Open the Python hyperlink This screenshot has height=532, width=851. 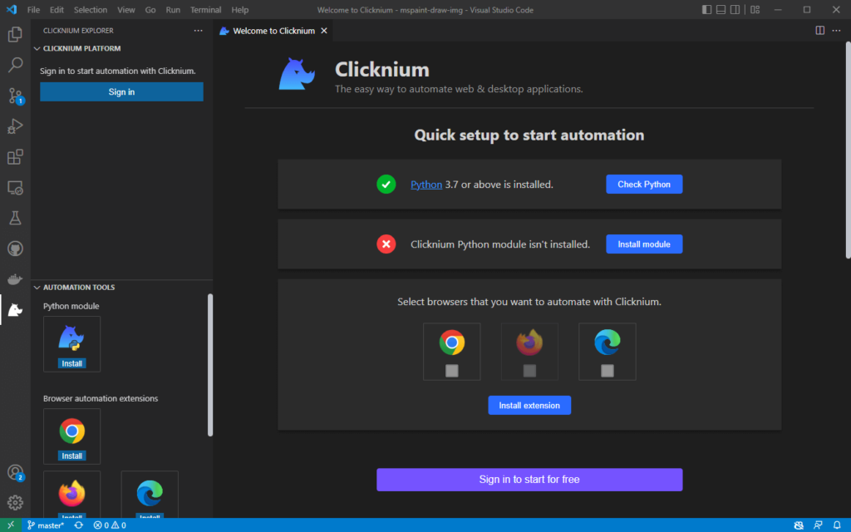tap(426, 185)
